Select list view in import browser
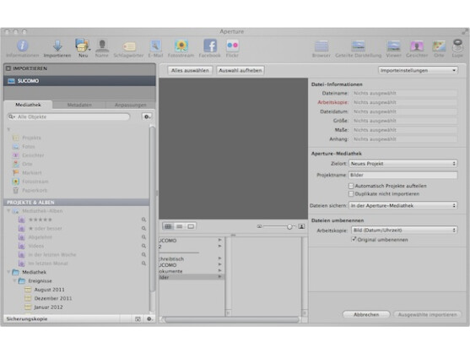Screen dimensions: 470x353 tap(180, 226)
